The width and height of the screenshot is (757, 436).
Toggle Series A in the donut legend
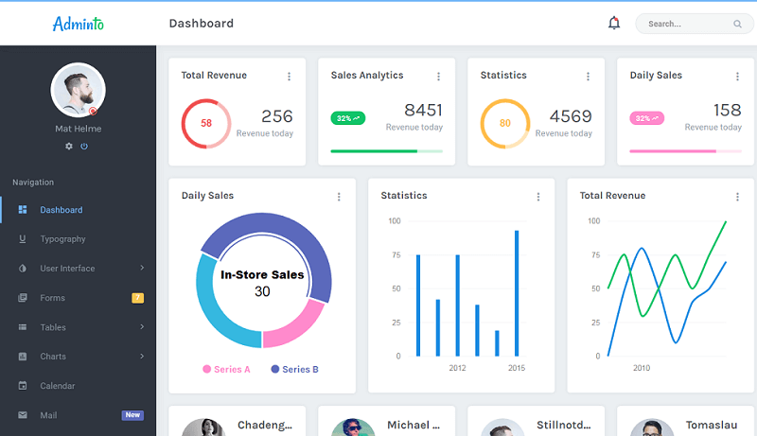(x=226, y=370)
